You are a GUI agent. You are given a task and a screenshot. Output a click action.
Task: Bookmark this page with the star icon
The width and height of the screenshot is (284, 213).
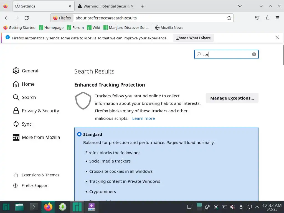tap(229, 18)
